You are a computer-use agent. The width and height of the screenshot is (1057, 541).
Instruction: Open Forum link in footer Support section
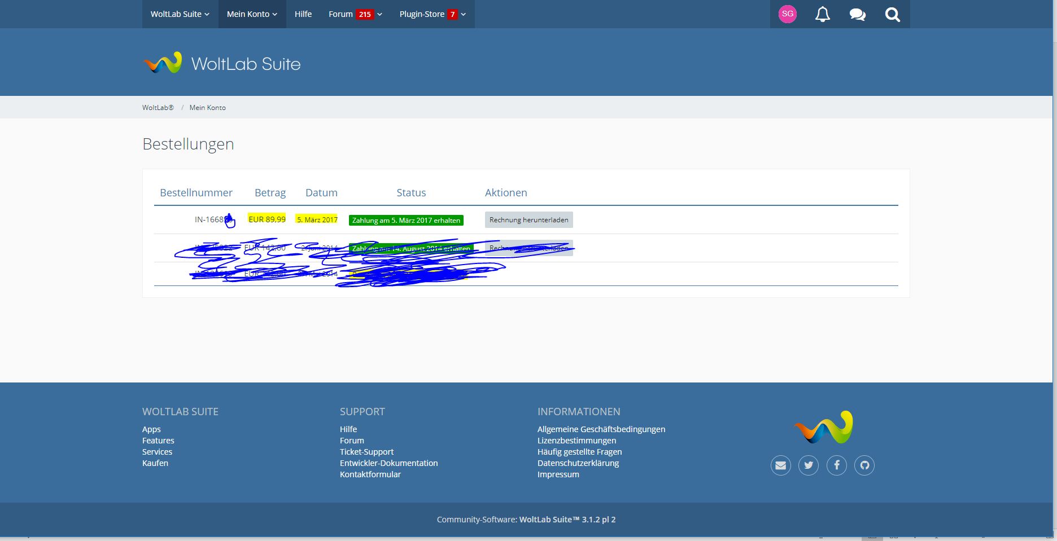pos(352,441)
